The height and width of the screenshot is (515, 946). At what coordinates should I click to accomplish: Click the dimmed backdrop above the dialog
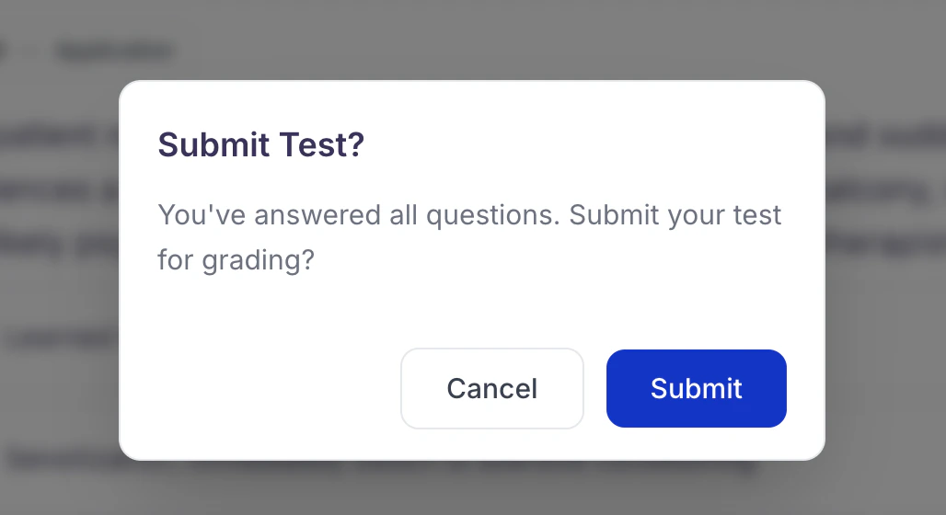click(470, 40)
